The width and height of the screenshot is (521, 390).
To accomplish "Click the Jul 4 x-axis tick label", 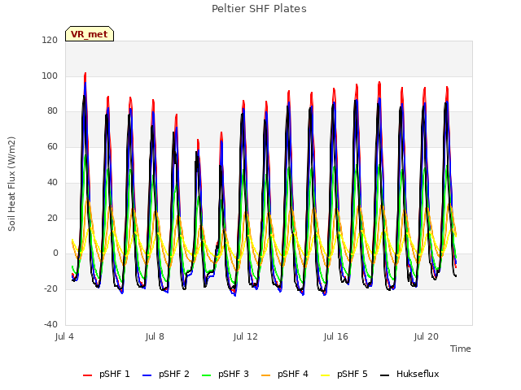I will click(64, 337).
